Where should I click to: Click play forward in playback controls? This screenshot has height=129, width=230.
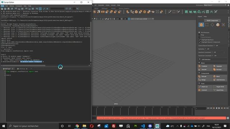(x=219, y=108)
